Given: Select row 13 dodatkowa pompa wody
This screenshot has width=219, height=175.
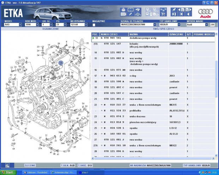Looking at the screenshot, I should (x=153, y=39).
